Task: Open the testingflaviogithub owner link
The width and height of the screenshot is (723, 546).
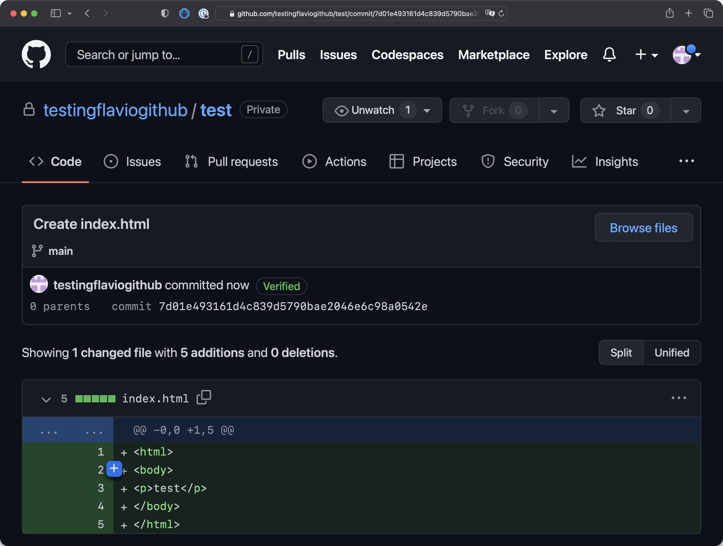Action: coord(115,110)
